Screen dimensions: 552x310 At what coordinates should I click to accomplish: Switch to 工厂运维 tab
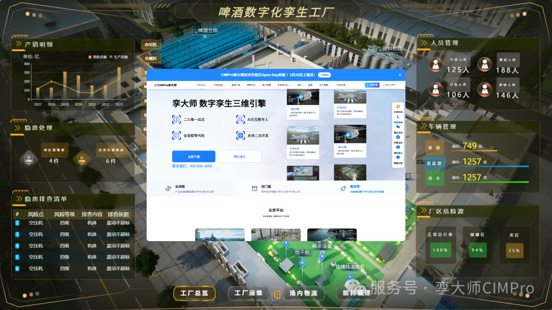coord(248,293)
